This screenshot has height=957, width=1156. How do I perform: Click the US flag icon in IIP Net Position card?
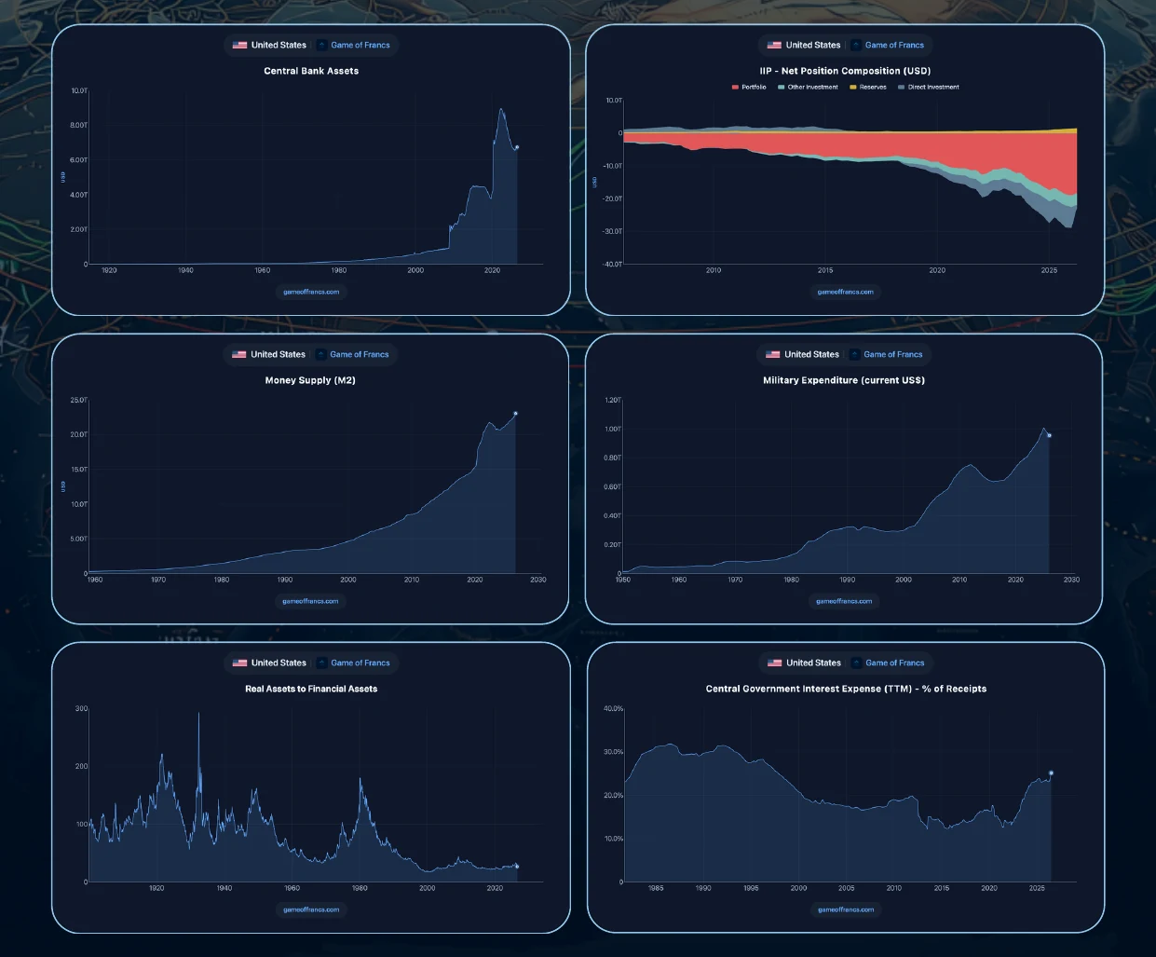(775, 45)
